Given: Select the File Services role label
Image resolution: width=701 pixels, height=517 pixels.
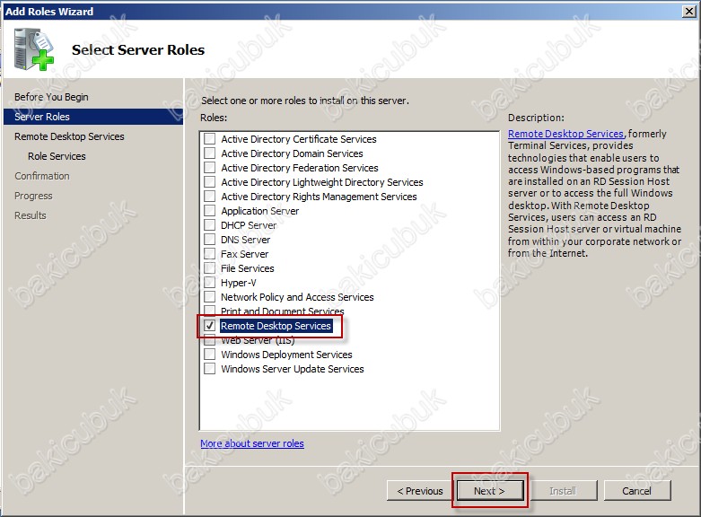Looking at the screenshot, I should 247,268.
